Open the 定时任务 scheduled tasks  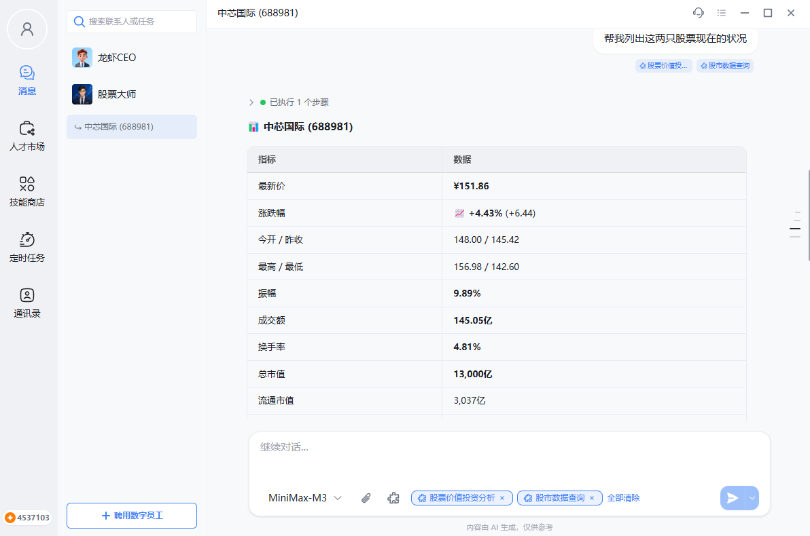tap(27, 248)
